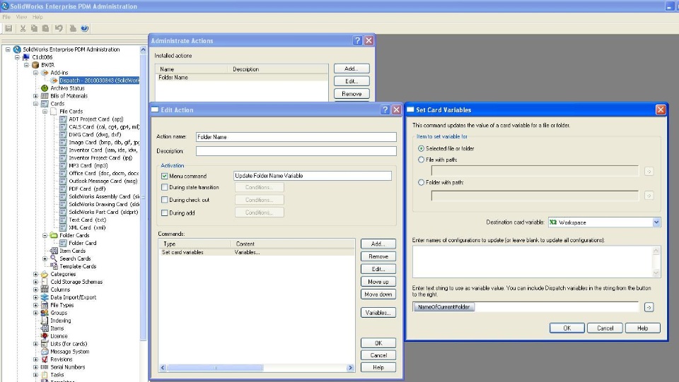Click the Serial Numbers icon
The height and width of the screenshot is (382, 679).
tap(44, 367)
